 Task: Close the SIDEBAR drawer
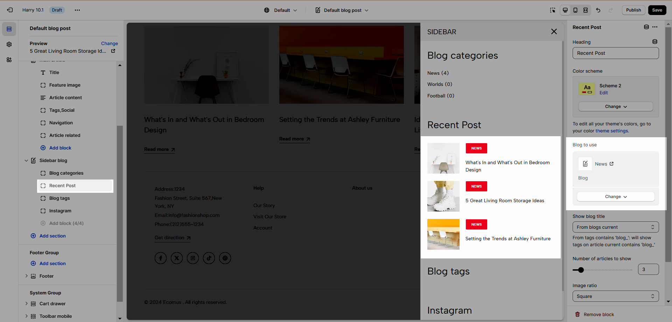tap(554, 32)
